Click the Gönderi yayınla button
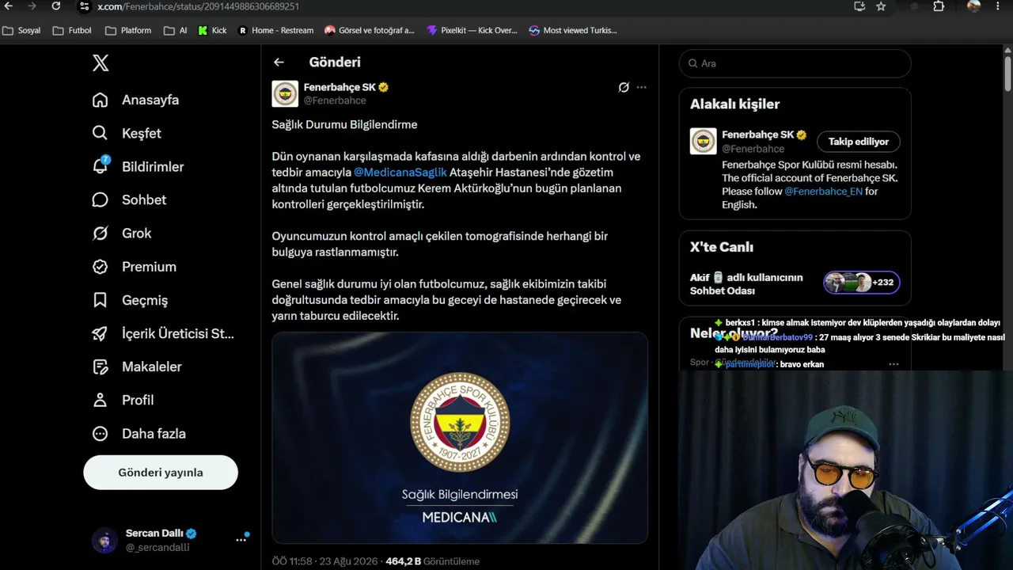Screen dimensions: 1013x570 point(161,473)
